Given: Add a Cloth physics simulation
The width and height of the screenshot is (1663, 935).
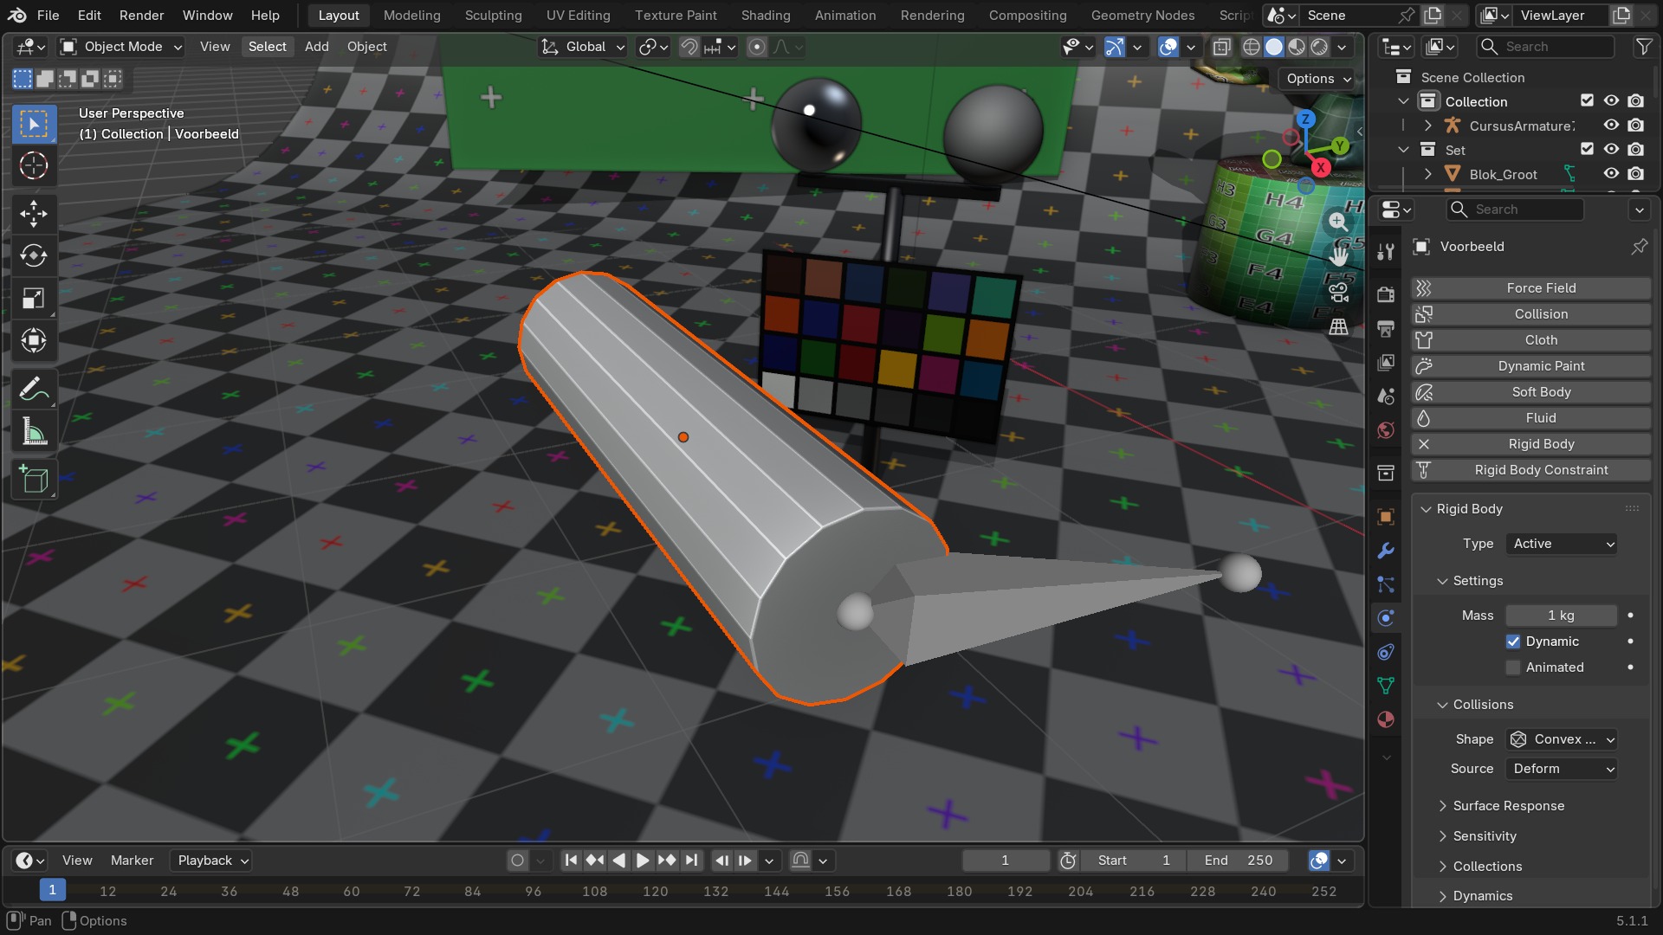Looking at the screenshot, I should pyautogui.click(x=1530, y=340).
